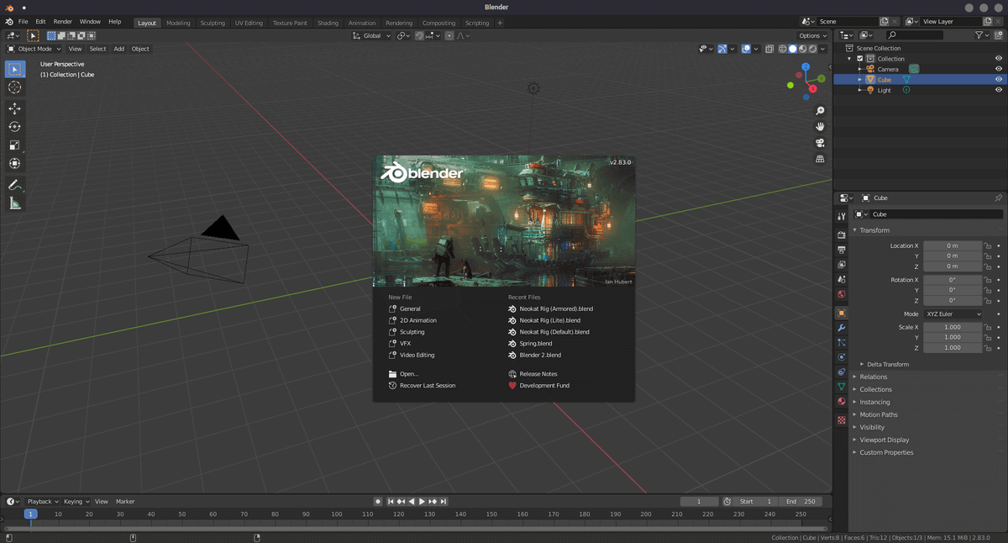
Task: Open the Help menu
Action: 115,22
